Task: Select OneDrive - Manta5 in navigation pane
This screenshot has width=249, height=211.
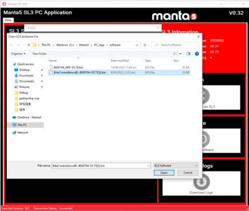Action: [x=29, y=117]
